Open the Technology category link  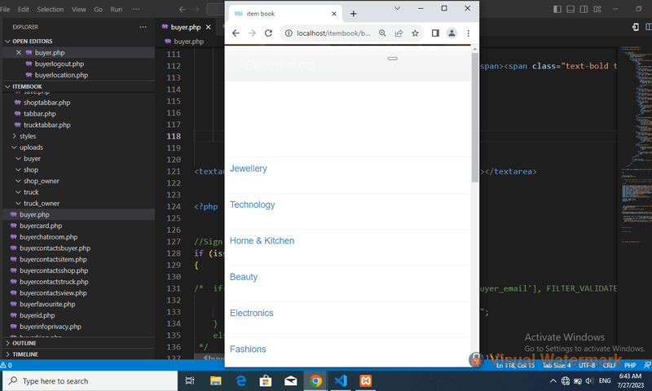click(x=253, y=204)
